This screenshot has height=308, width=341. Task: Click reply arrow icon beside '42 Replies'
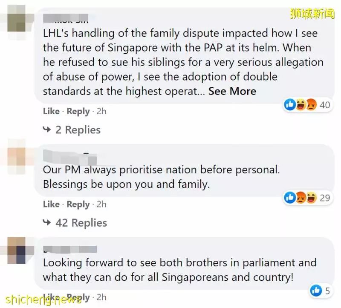click(x=47, y=222)
